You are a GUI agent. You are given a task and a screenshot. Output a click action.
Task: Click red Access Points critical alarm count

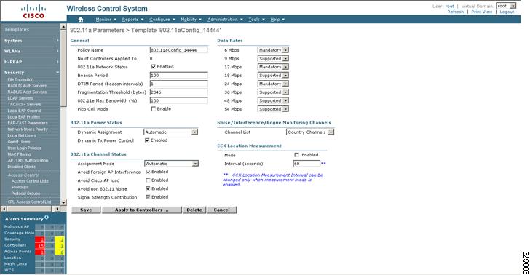coord(40,252)
